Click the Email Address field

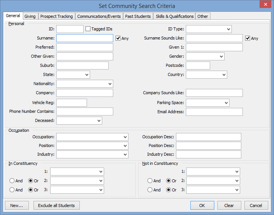pyautogui.click(x=214, y=112)
